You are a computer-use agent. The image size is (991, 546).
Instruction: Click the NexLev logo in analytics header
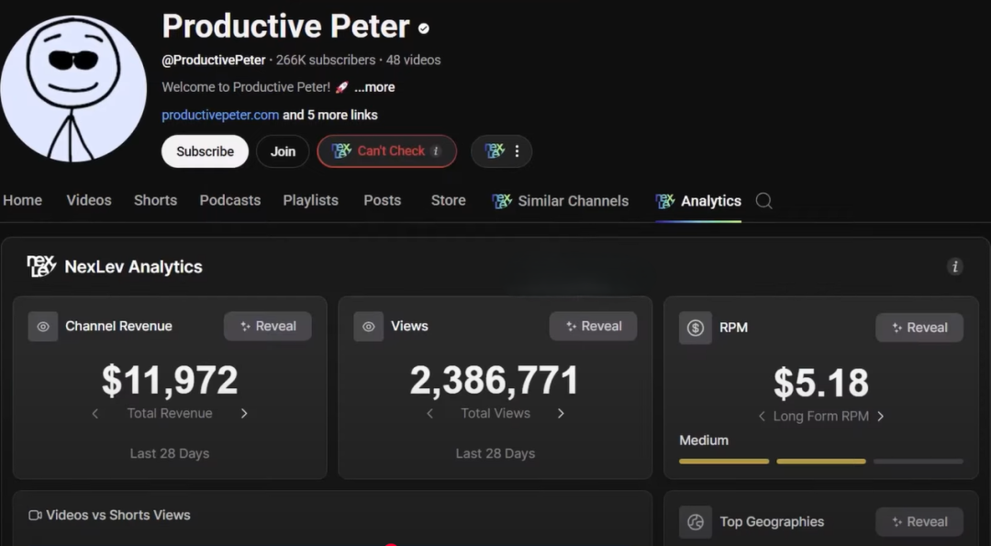pos(41,267)
